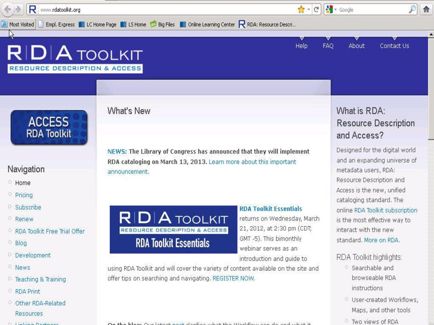
Task: Click the bookmark star icon in address bar
Action: (x=301, y=10)
